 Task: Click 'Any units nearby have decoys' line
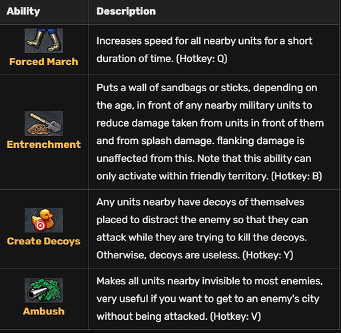(x=200, y=202)
